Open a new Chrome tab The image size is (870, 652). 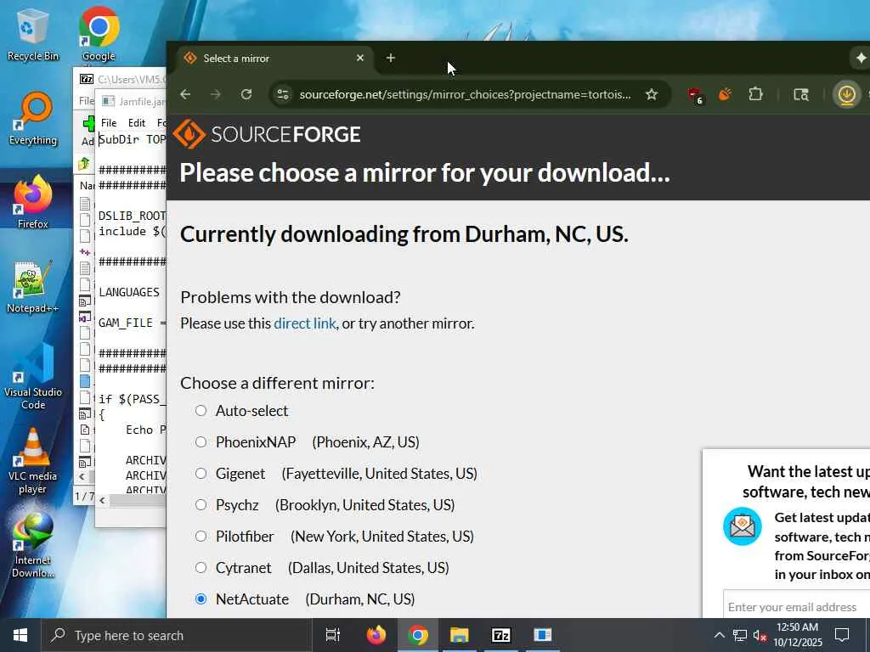[x=391, y=58]
